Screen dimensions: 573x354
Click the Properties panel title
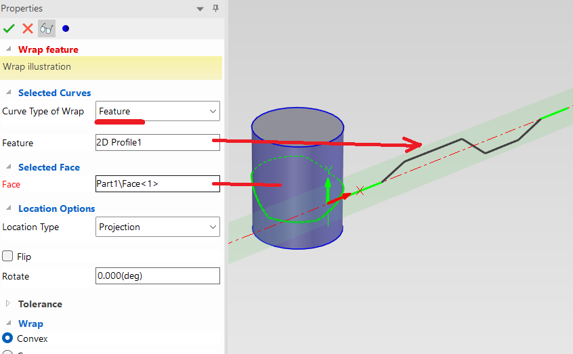tap(22, 8)
